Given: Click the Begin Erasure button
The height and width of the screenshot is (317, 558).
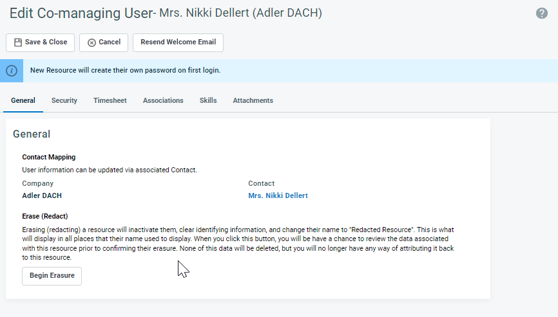Looking at the screenshot, I should click(52, 276).
